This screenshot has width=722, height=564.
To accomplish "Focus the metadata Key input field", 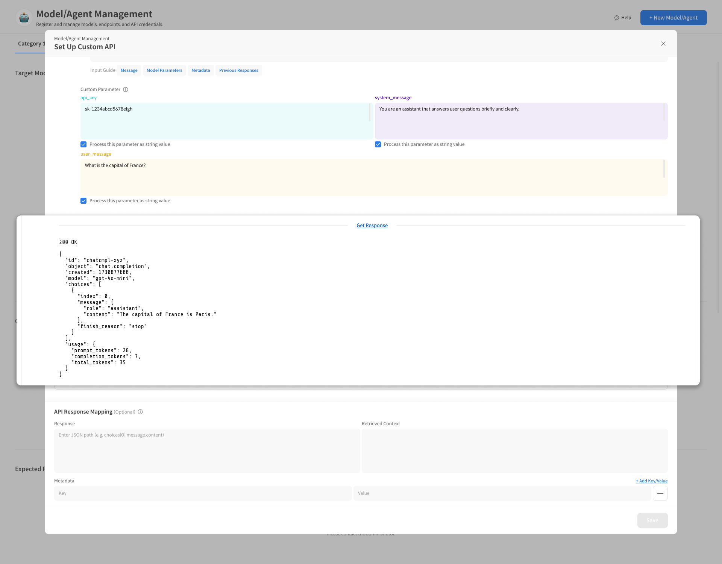I will click(203, 493).
